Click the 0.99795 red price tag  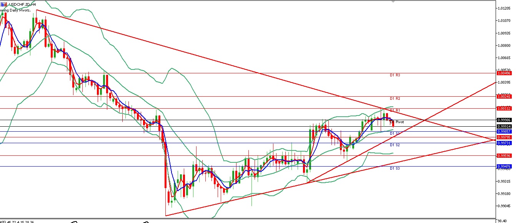pyautogui.click(x=503, y=137)
